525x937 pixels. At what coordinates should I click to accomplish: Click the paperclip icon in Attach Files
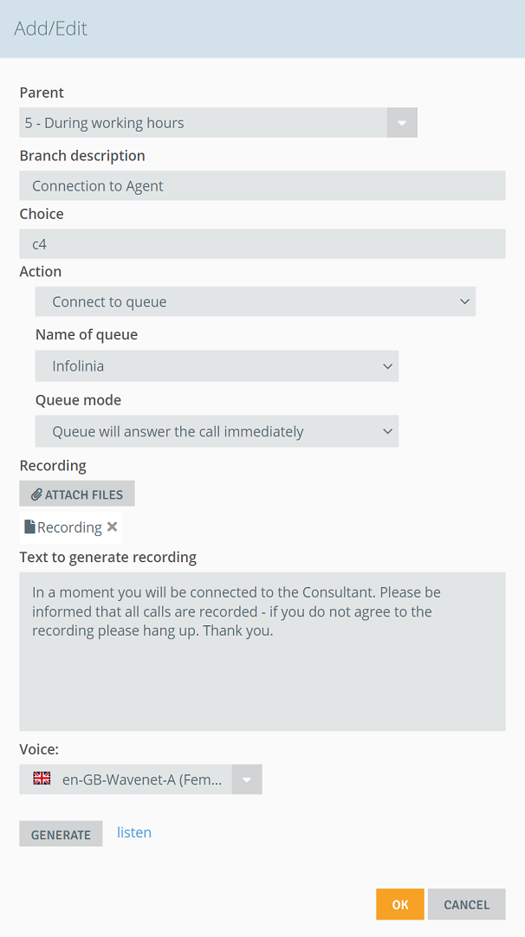[37, 494]
